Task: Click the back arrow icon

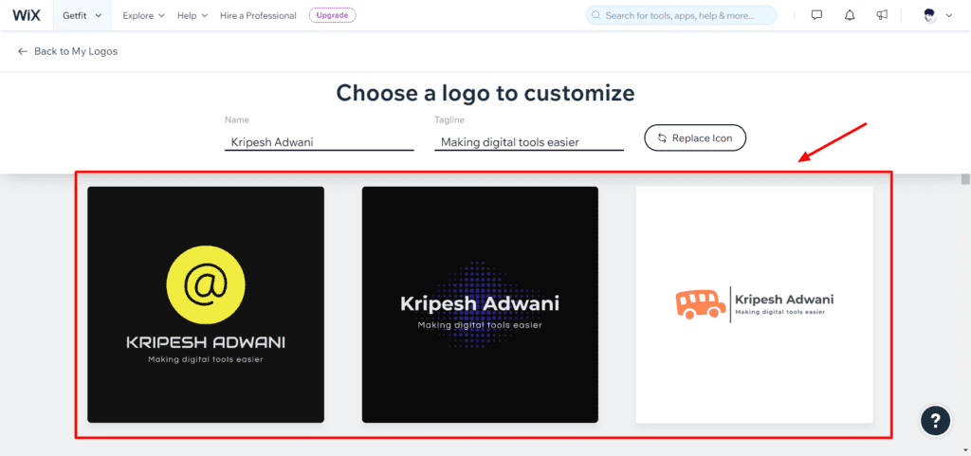Action: pos(23,51)
